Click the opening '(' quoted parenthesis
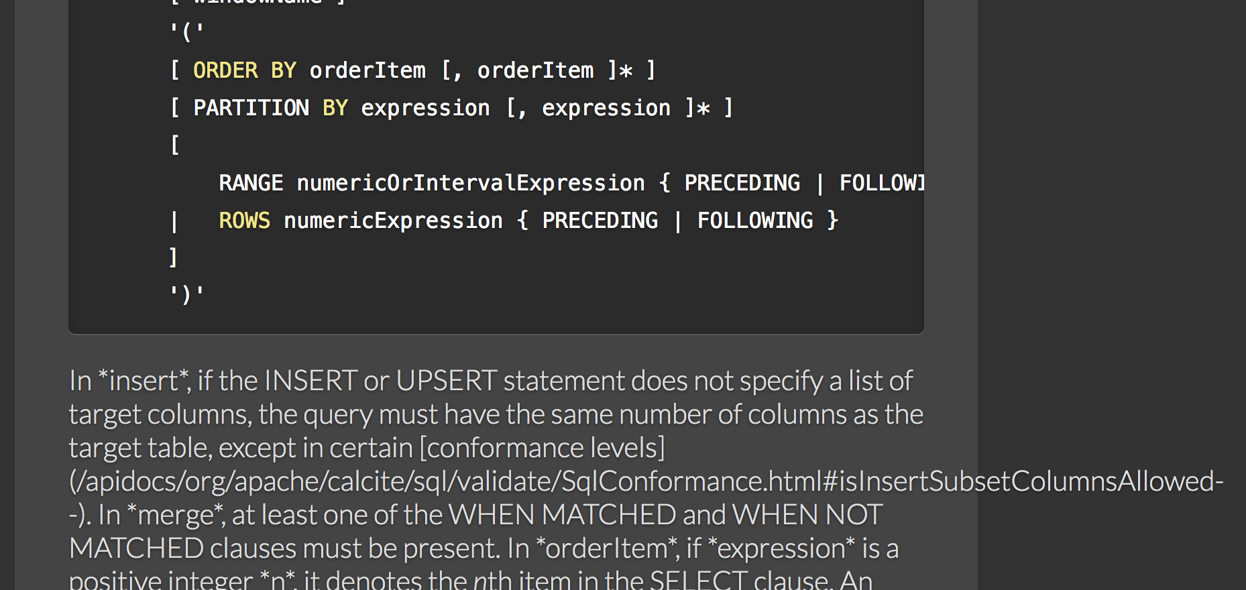Screen dimensions: 1246x590 coord(187,32)
